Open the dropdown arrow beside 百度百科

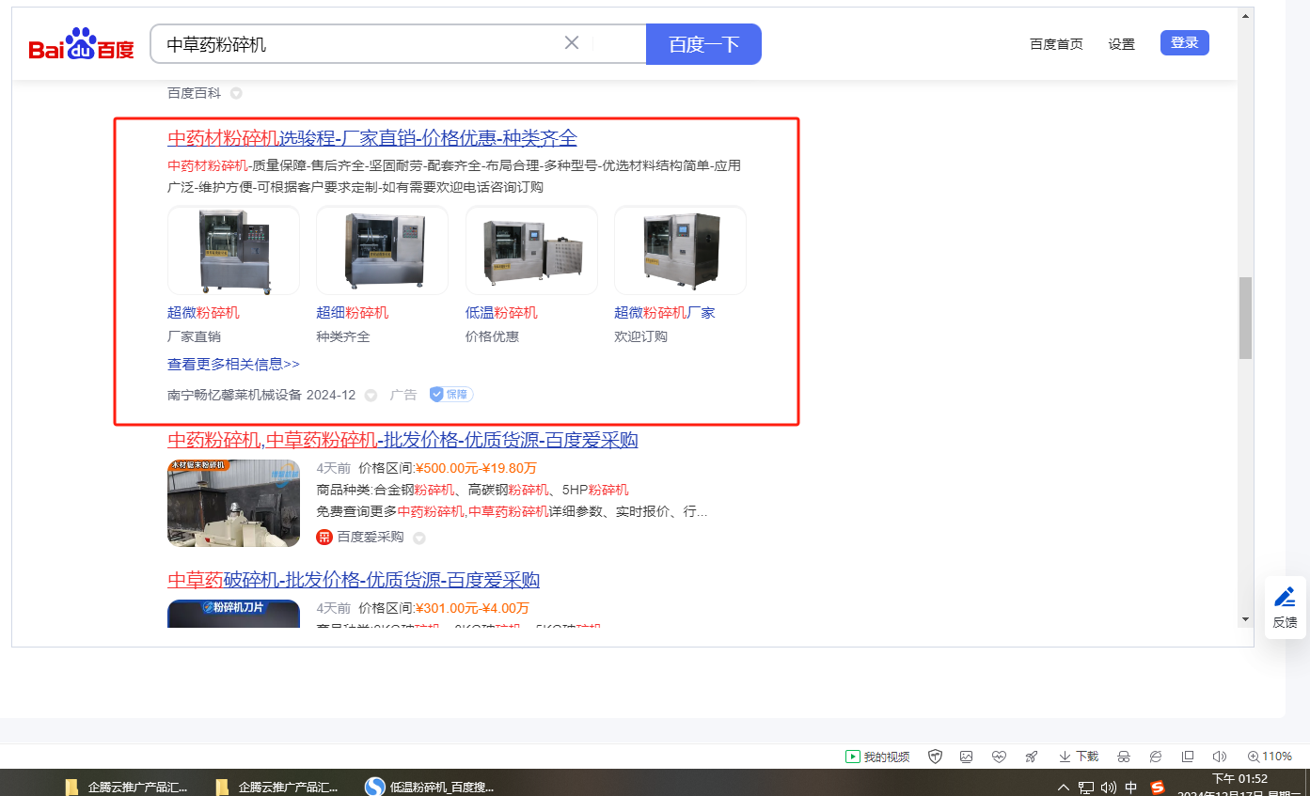pyautogui.click(x=236, y=93)
